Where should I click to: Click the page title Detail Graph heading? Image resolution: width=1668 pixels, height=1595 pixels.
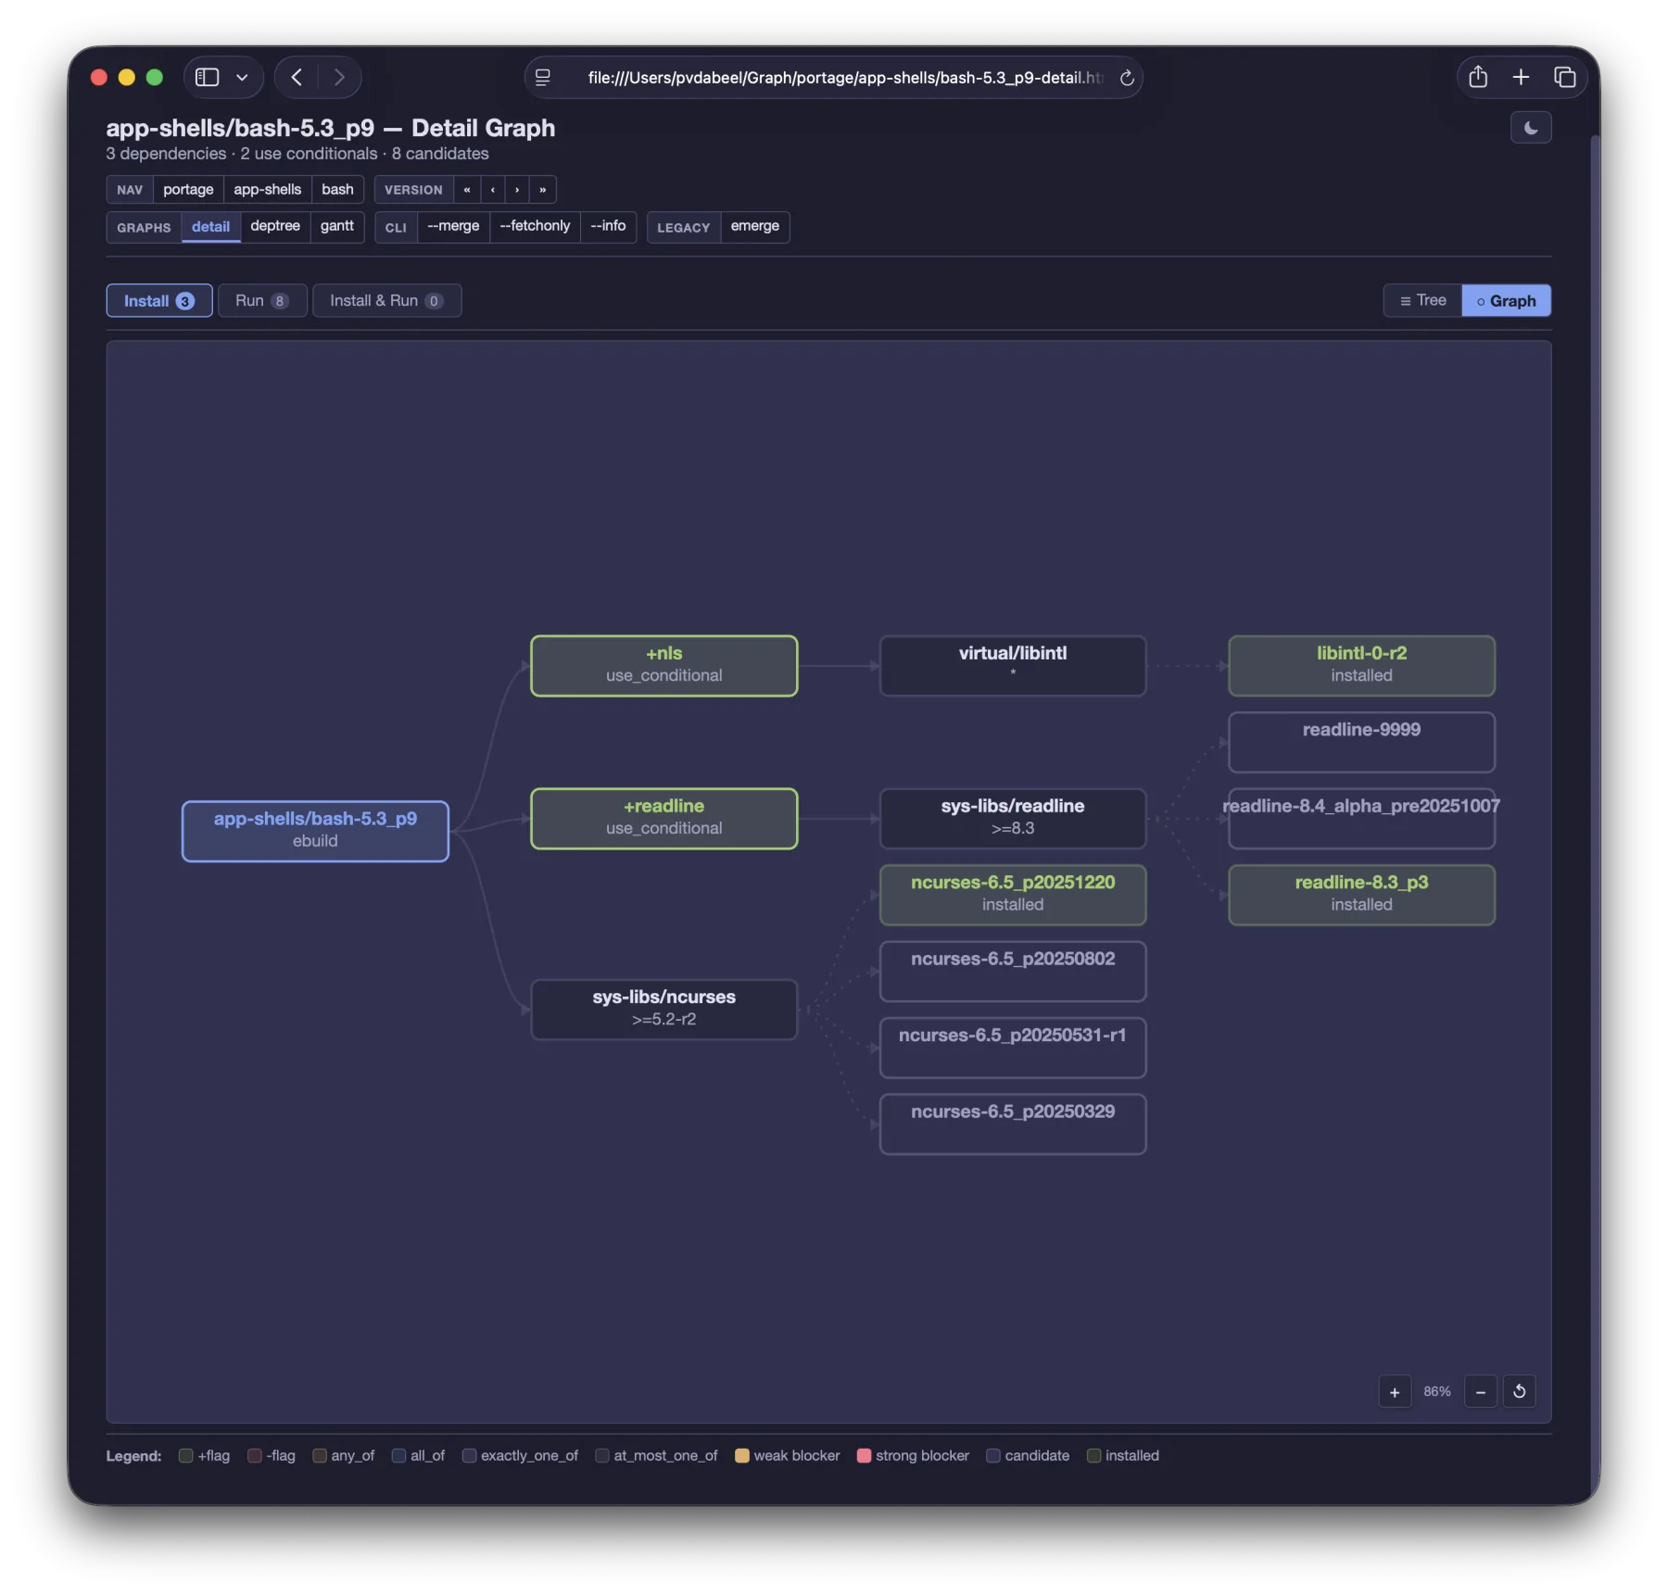point(330,128)
